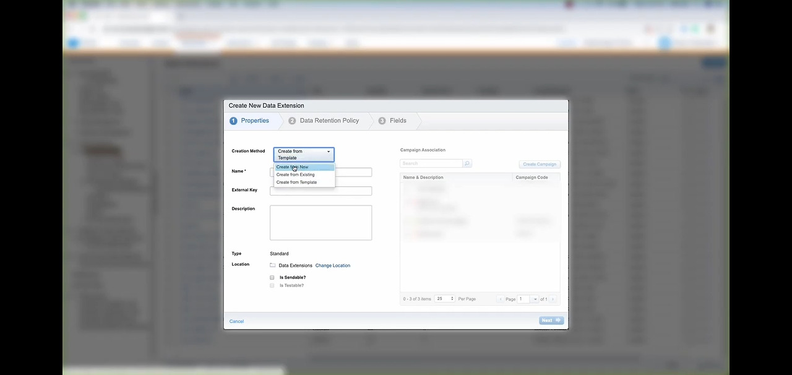The width and height of the screenshot is (792, 375).
Task: Go to the previous campaign page arrow
Action: pyautogui.click(x=501, y=300)
